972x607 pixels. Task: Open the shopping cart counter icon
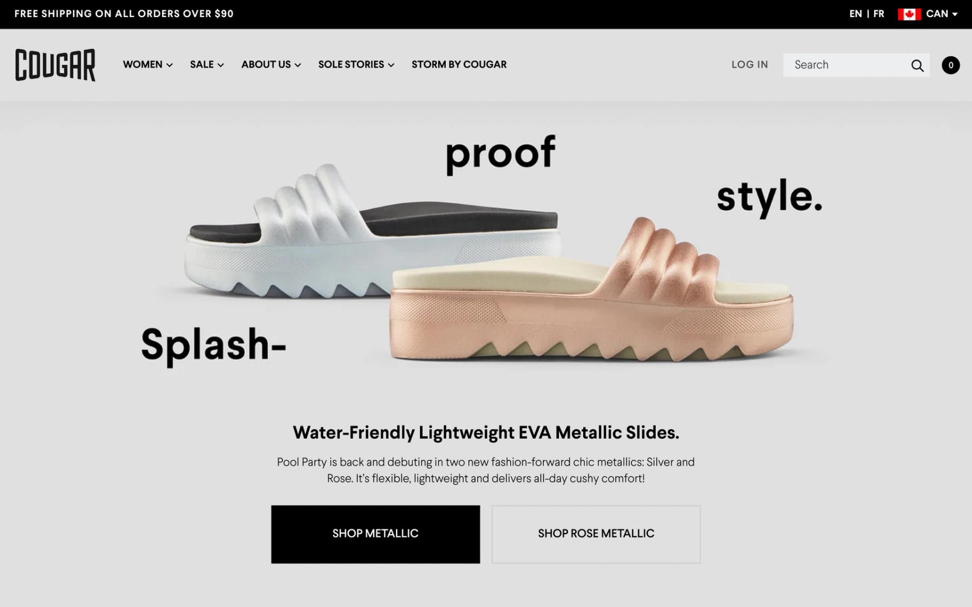[950, 65]
